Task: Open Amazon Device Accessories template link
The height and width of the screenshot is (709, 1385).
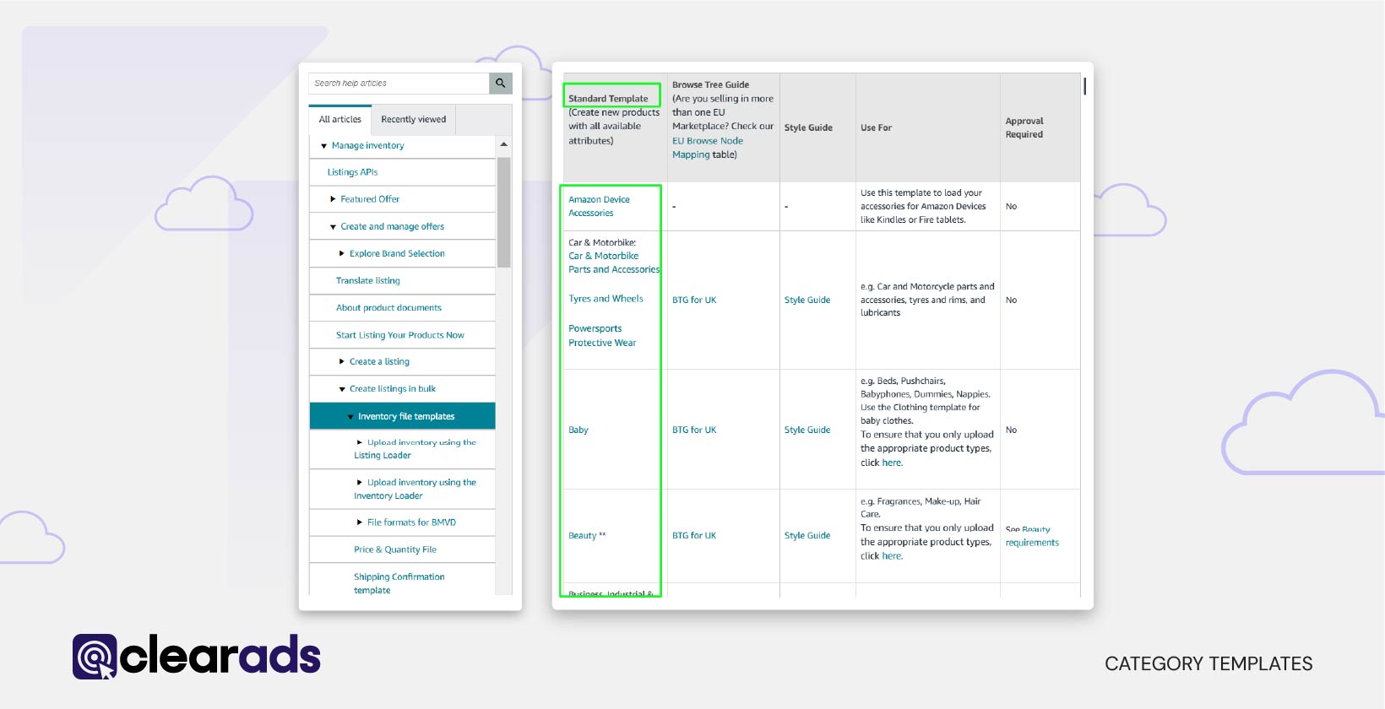Action: pyautogui.click(x=599, y=206)
